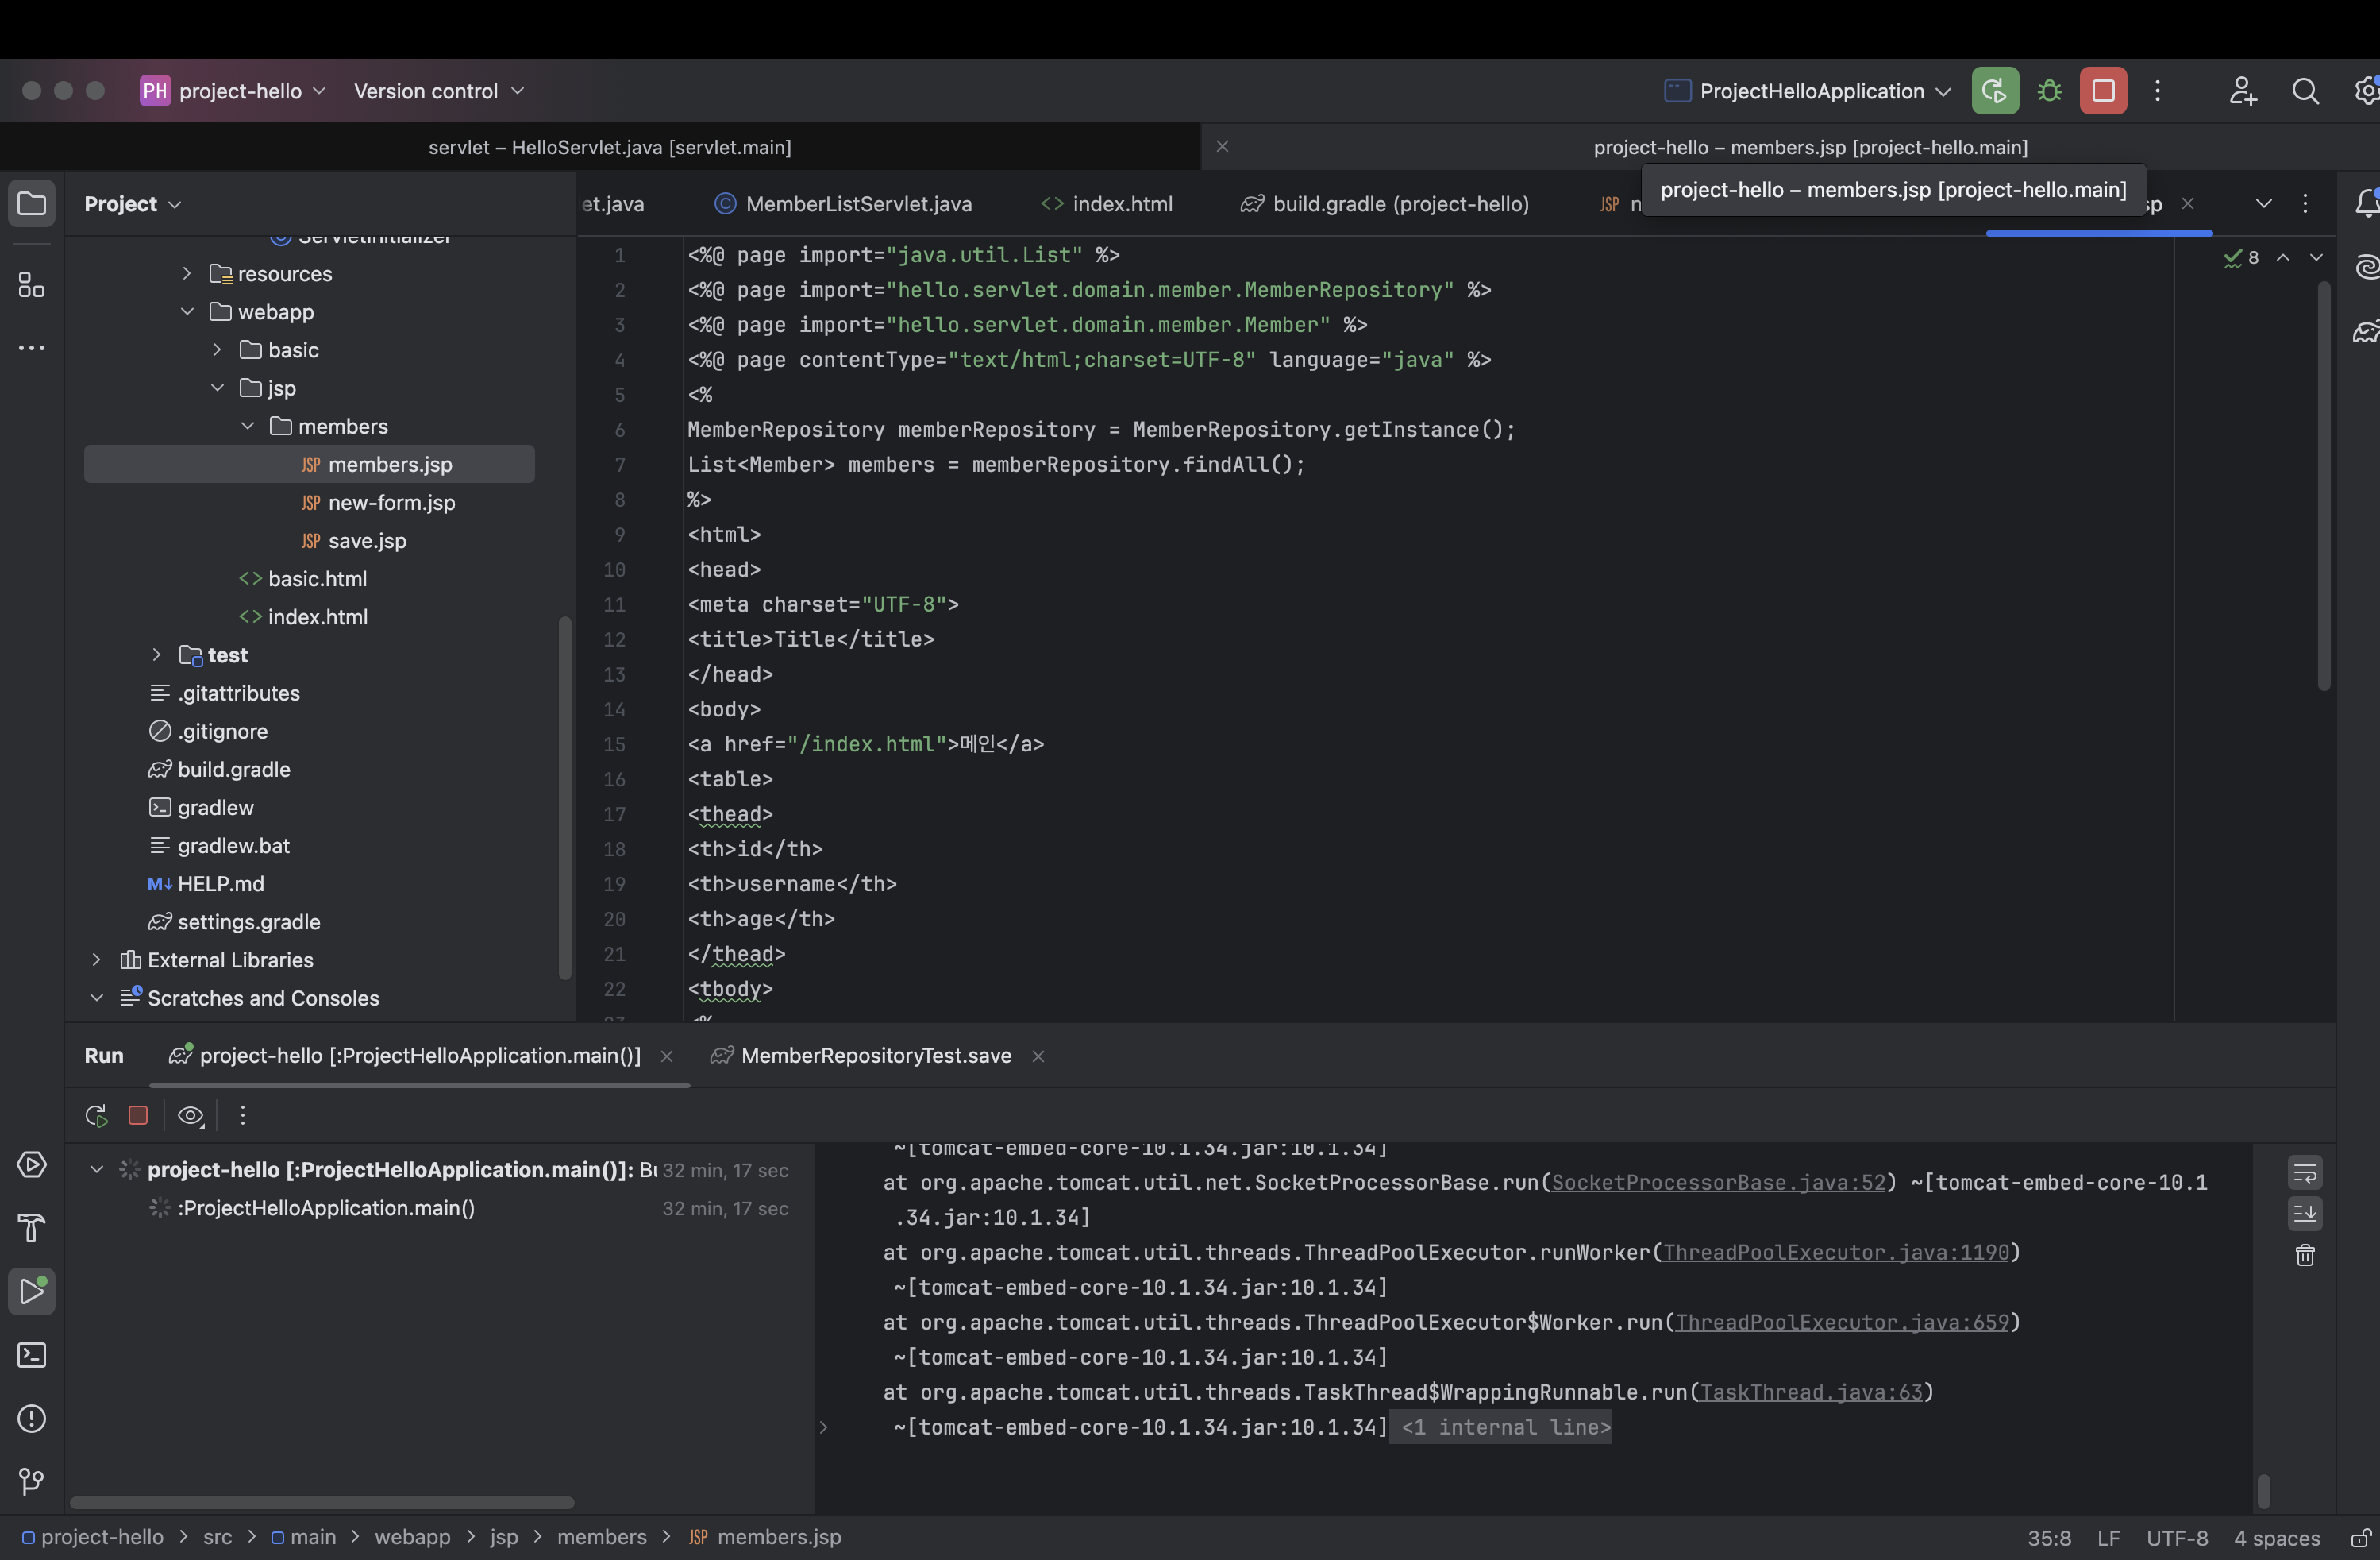Switch to MemberListServlet.java editor tab
The image size is (2380, 1560).
point(843,204)
